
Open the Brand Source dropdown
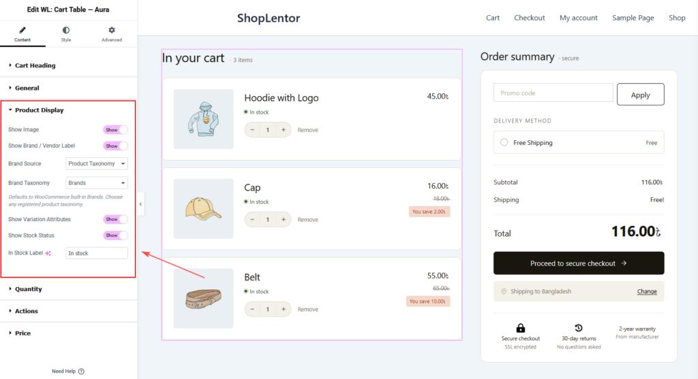(97, 163)
